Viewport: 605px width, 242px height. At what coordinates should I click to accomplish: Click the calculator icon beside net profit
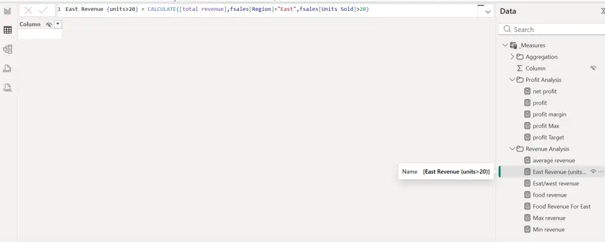click(x=528, y=91)
